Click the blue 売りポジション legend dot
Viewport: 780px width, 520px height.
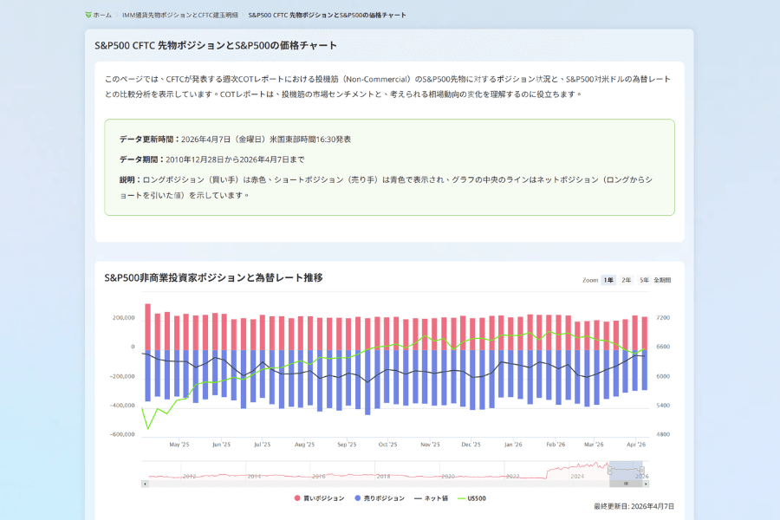pyautogui.click(x=357, y=497)
